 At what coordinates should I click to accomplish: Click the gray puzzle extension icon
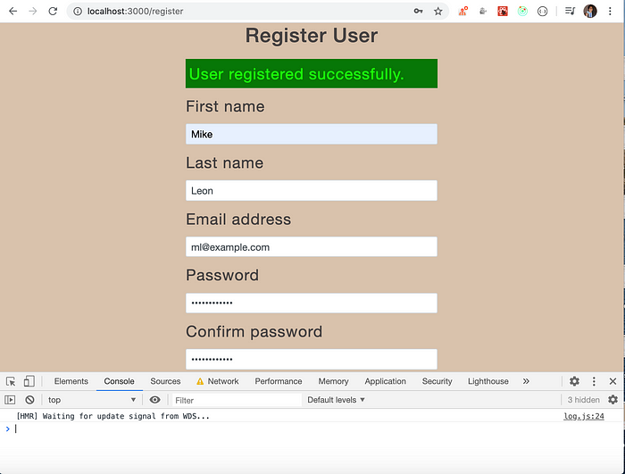[483, 12]
